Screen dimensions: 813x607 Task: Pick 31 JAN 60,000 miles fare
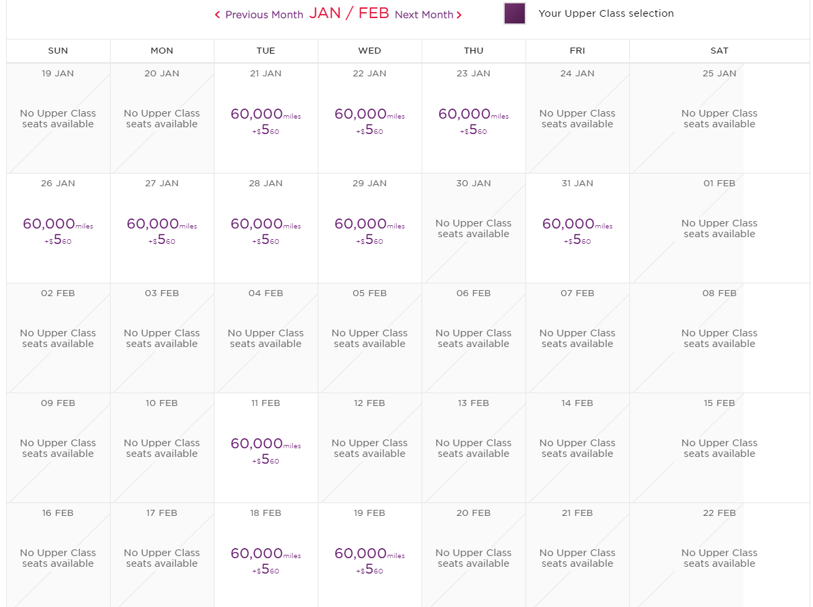tap(577, 229)
